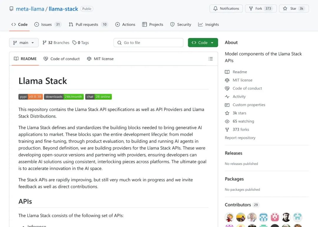View the 32 Branches link
The height and width of the screenshot is (227, 318).
[x=56, y=43]
